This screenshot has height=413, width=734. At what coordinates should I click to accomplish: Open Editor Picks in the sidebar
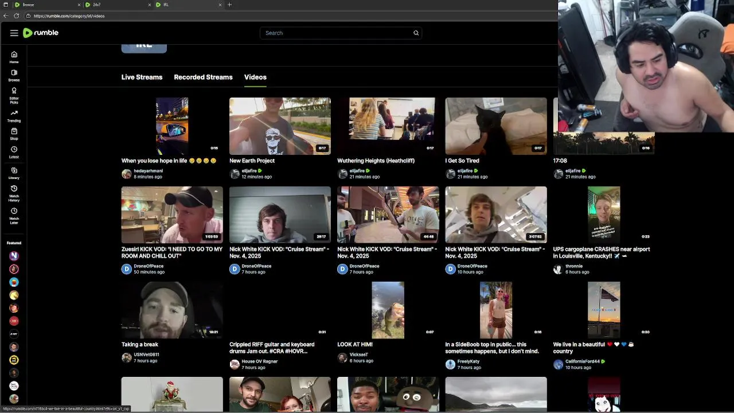point(14,95)
